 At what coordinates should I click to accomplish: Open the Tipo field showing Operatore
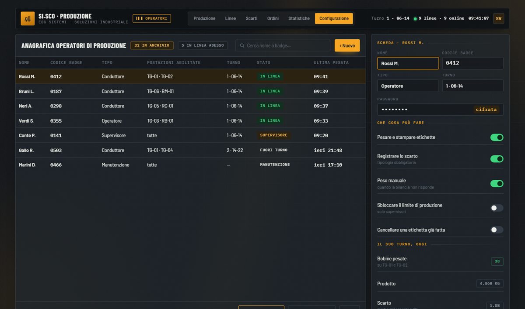tap(408, 86)
